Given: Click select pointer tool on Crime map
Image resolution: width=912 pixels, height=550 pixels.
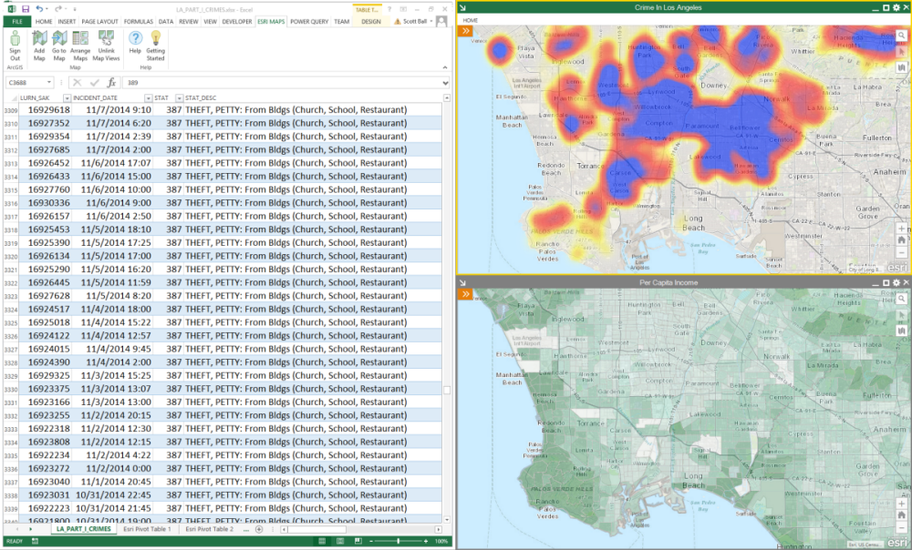Looking at the screenshot, I should coord(902,52).
